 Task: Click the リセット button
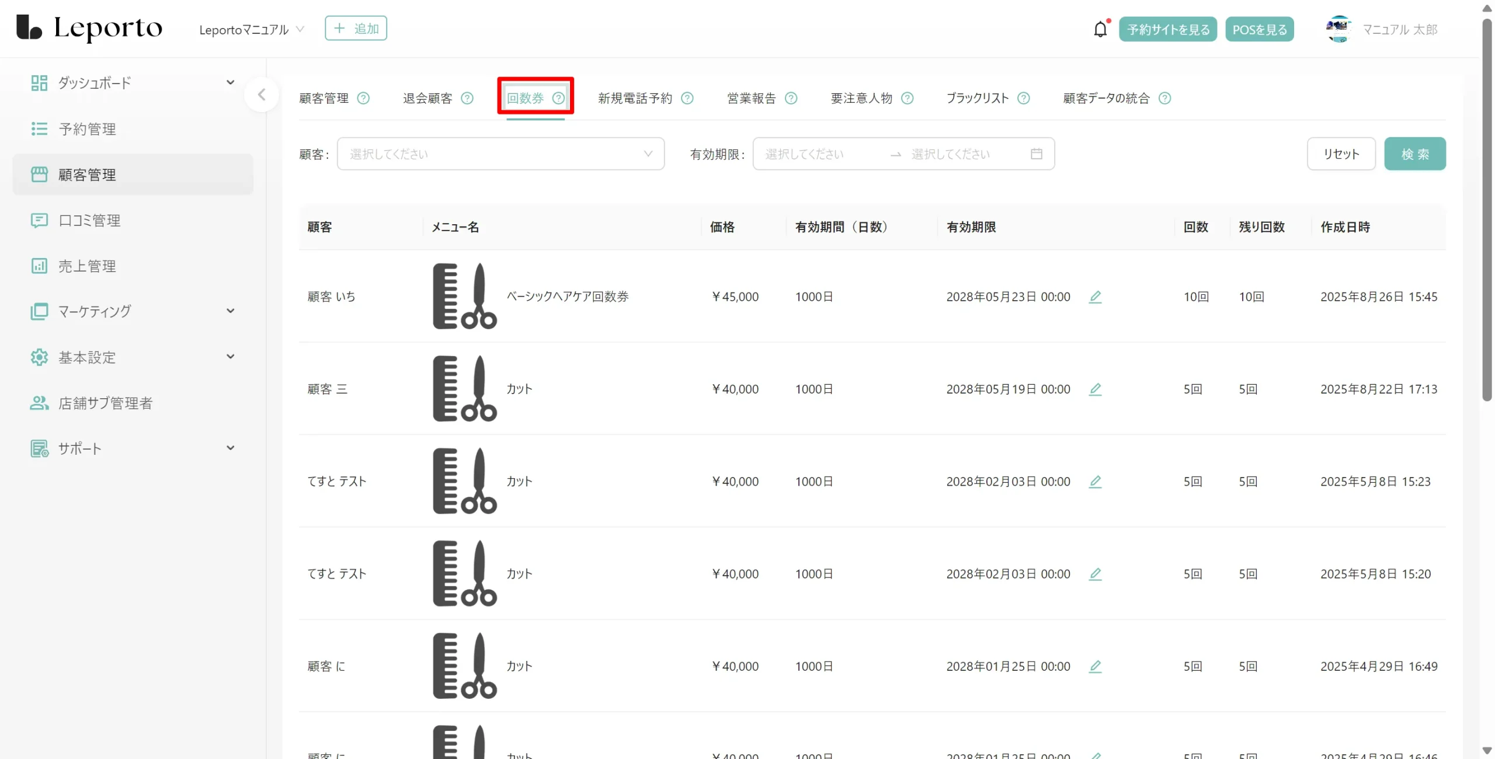(x=1341, y=154)
